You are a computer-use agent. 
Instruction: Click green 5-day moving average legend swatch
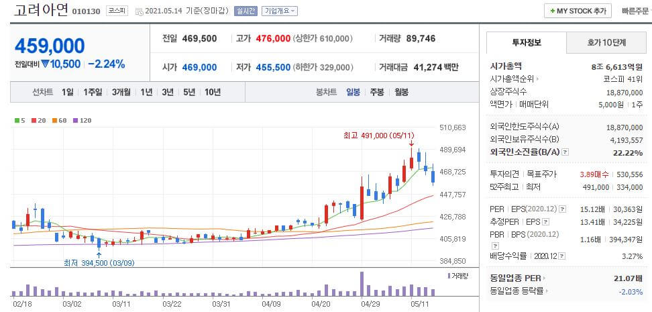point(17,121)
